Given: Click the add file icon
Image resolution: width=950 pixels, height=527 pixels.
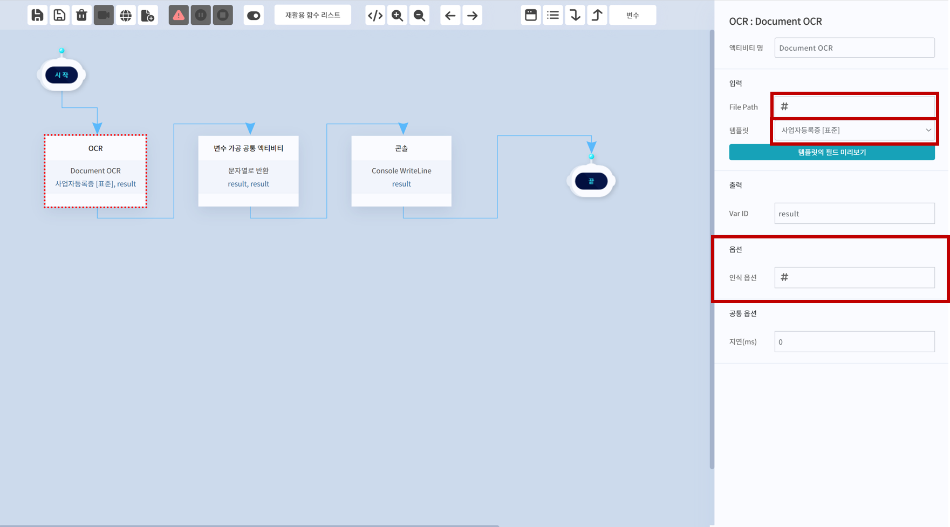Looking at the screenshot, I should click(148, 15).
